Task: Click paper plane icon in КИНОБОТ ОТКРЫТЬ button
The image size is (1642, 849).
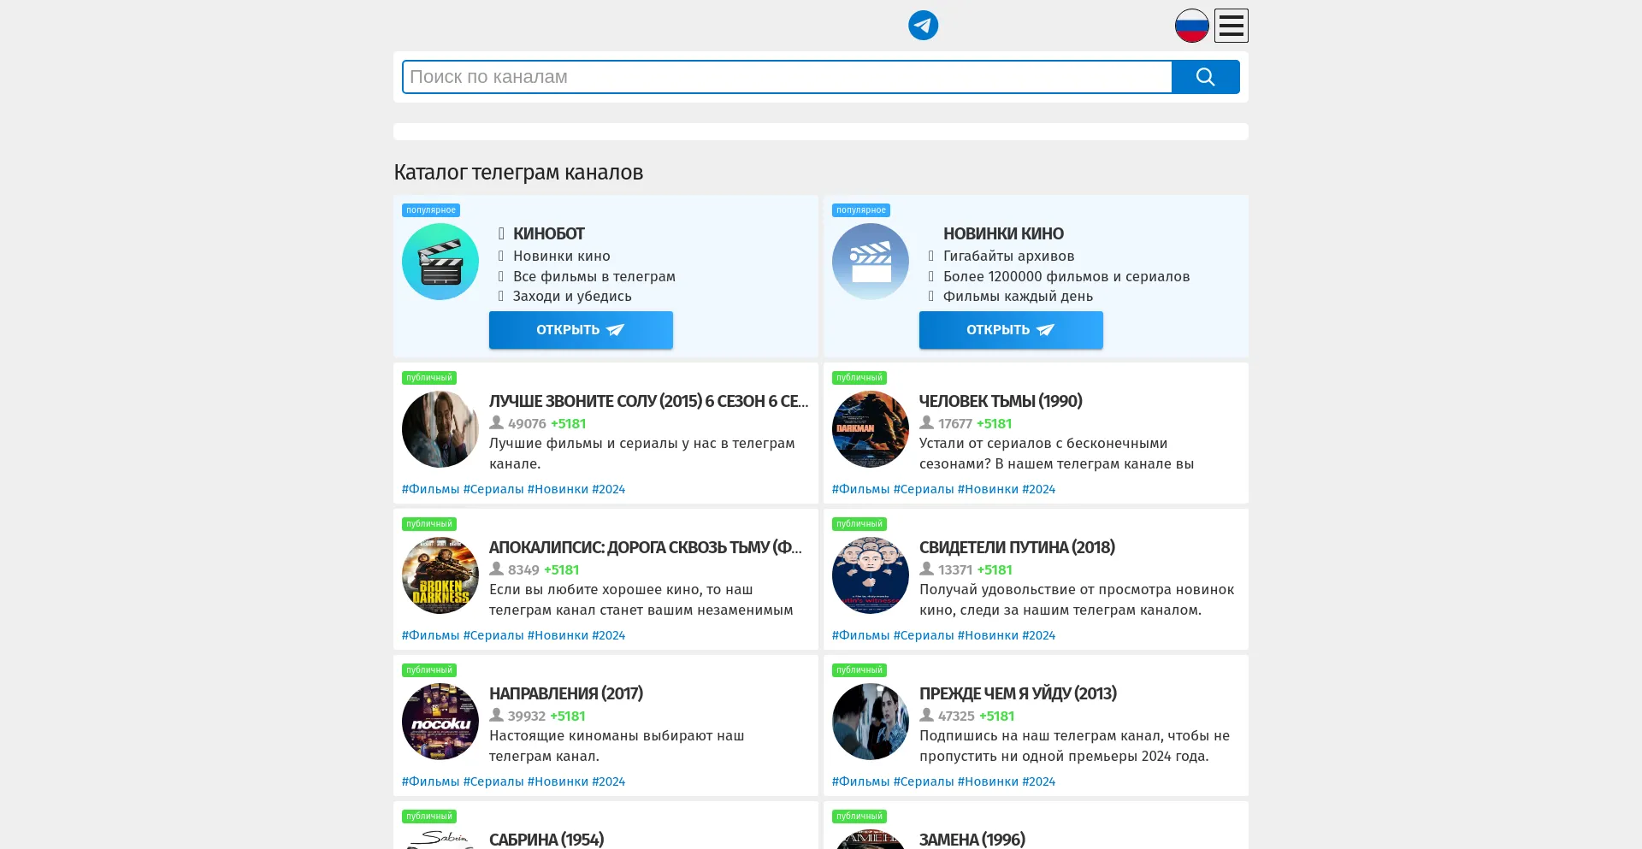Action: [616, 330]
